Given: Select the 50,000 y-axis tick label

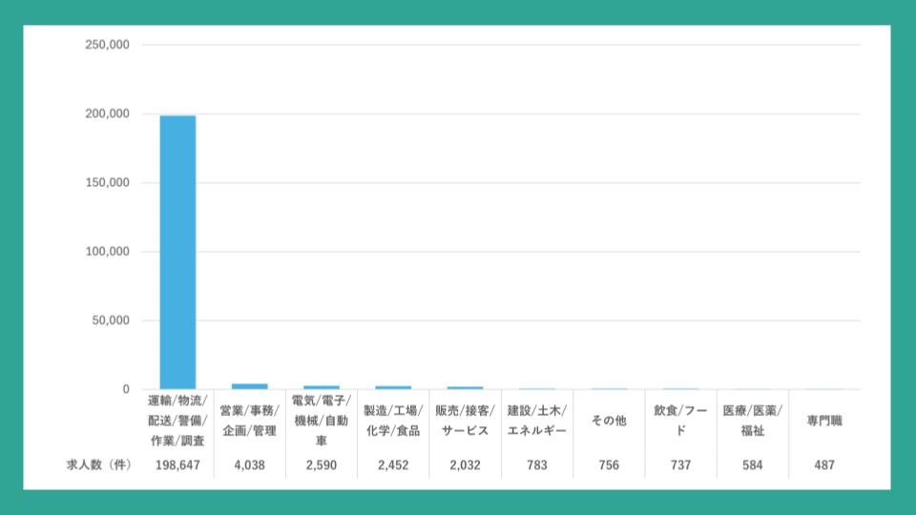Looking at the screenshot, I should 111,320.
